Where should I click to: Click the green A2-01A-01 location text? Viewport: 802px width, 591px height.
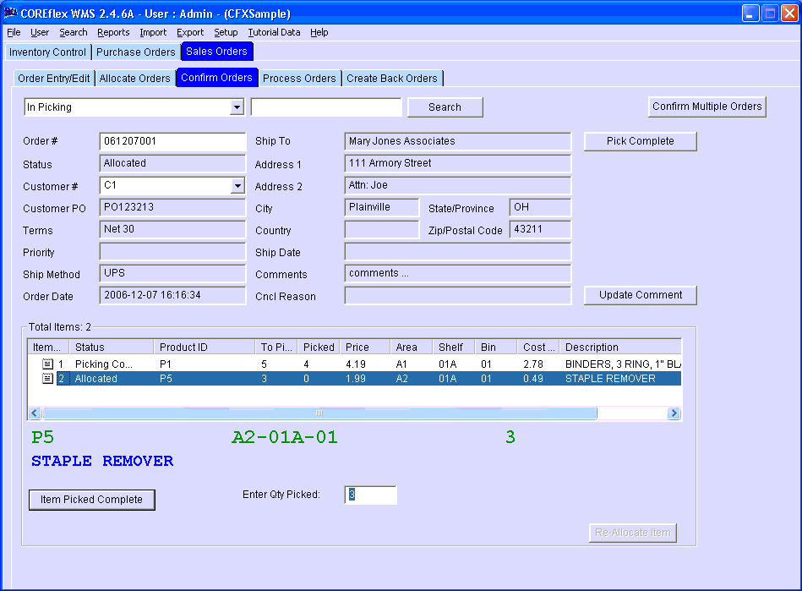(285, 437)
